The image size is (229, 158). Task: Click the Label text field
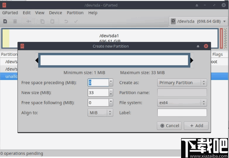tap(182, 113)
